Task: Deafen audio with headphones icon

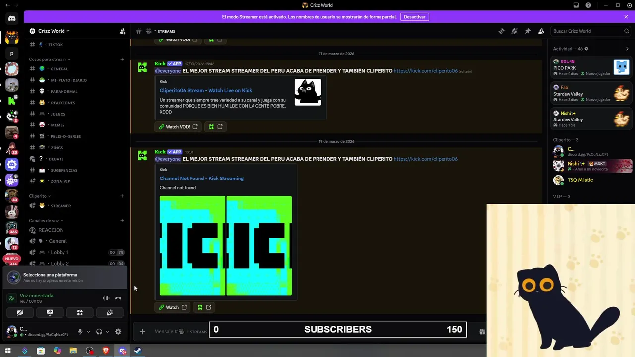Action: pos(99,332)
